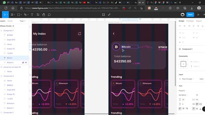This screenshot has height=115, width=205.
Task: Click the back arrow in the iPhone frame
Action: (x=114, y=34)
